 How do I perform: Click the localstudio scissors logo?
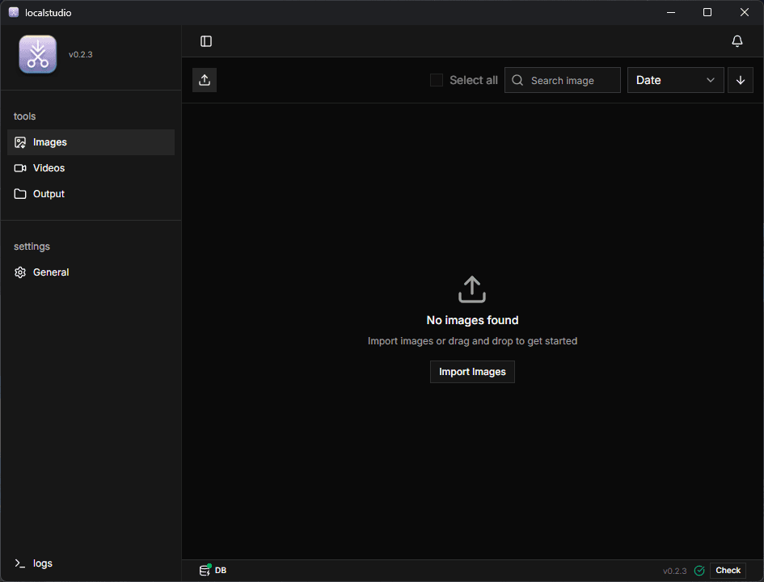coord(37,54)
